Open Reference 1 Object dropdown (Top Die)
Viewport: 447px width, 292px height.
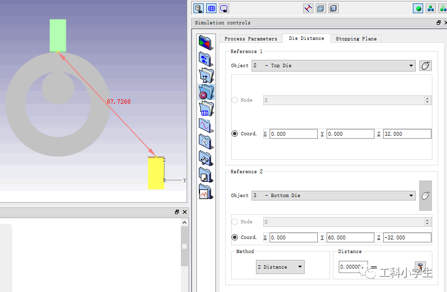pyautogui.click(x=333, y=66)
